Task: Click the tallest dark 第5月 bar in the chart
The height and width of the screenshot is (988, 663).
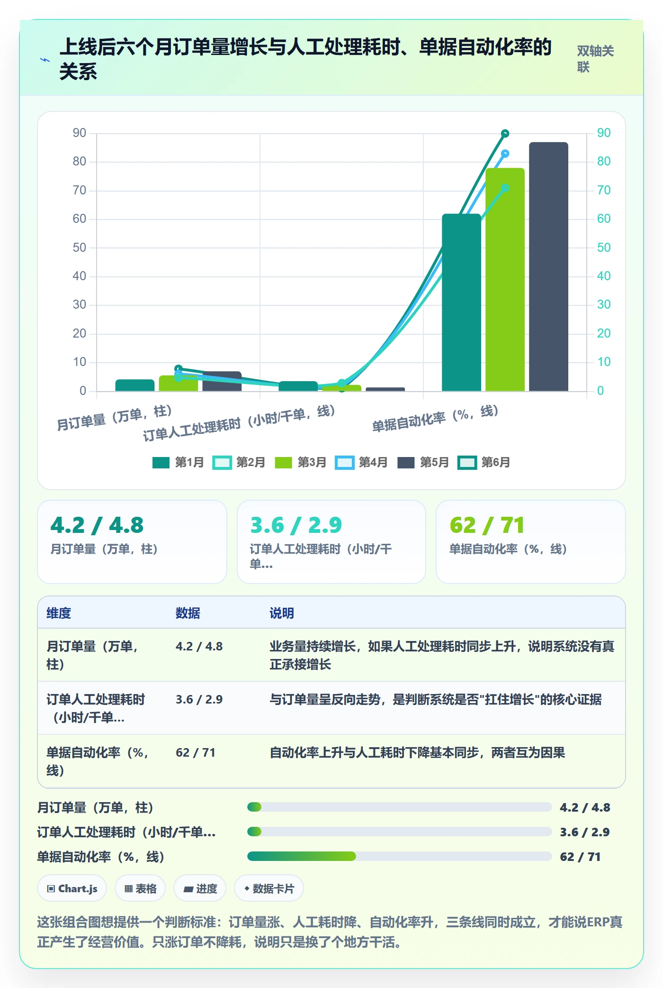Action: click(548, 266)
